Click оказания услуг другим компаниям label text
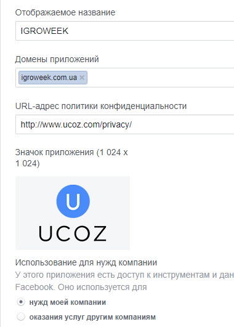The height and width of the screenshot is (327, 234). click(92, 317)
